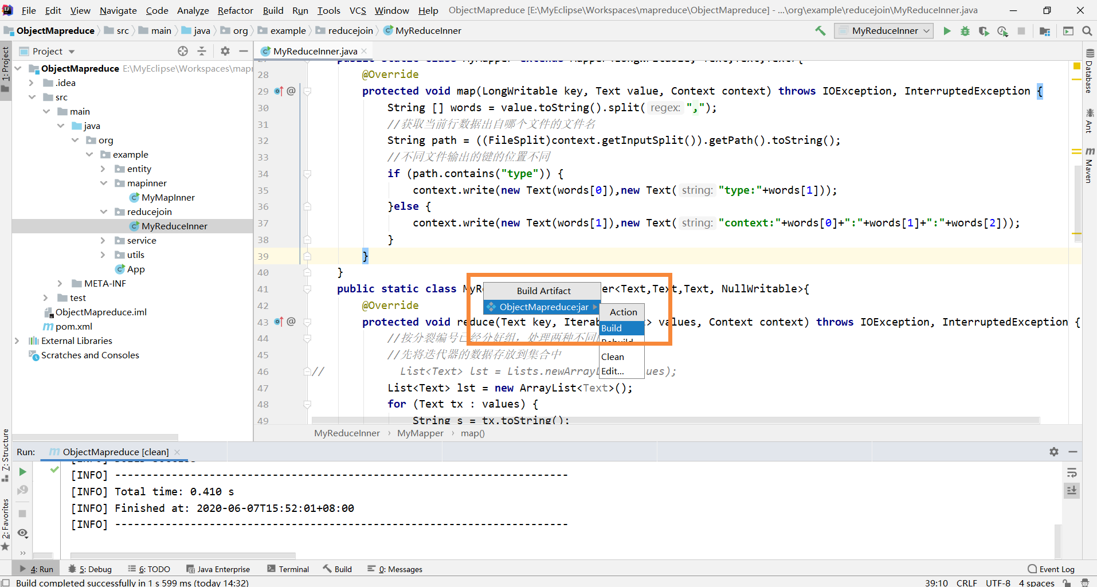Hide the Project panel with minus icon

pyautogui.click(x=244, y=51)
